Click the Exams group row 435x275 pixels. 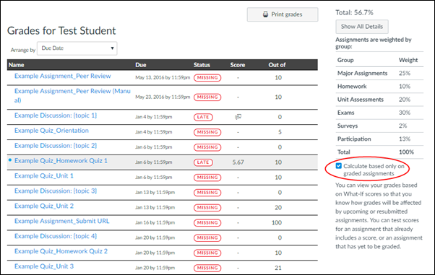(379, 113)
